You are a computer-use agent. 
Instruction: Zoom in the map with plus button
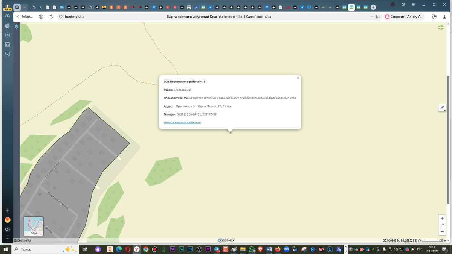point(442,218)
